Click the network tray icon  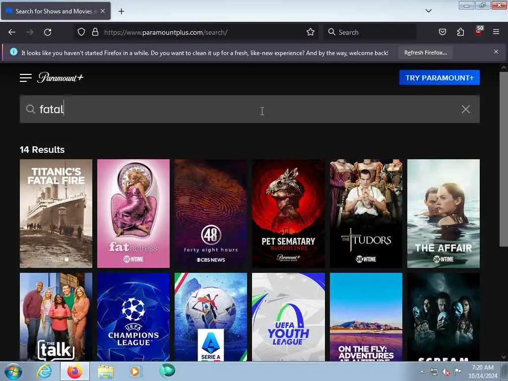pyautogui.click(x=434, y=372)
